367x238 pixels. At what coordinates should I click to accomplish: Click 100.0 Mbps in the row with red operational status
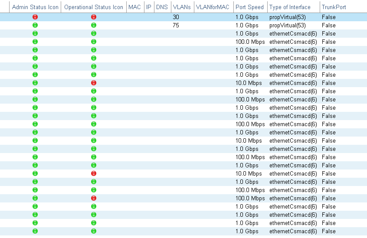pos(250,199)
